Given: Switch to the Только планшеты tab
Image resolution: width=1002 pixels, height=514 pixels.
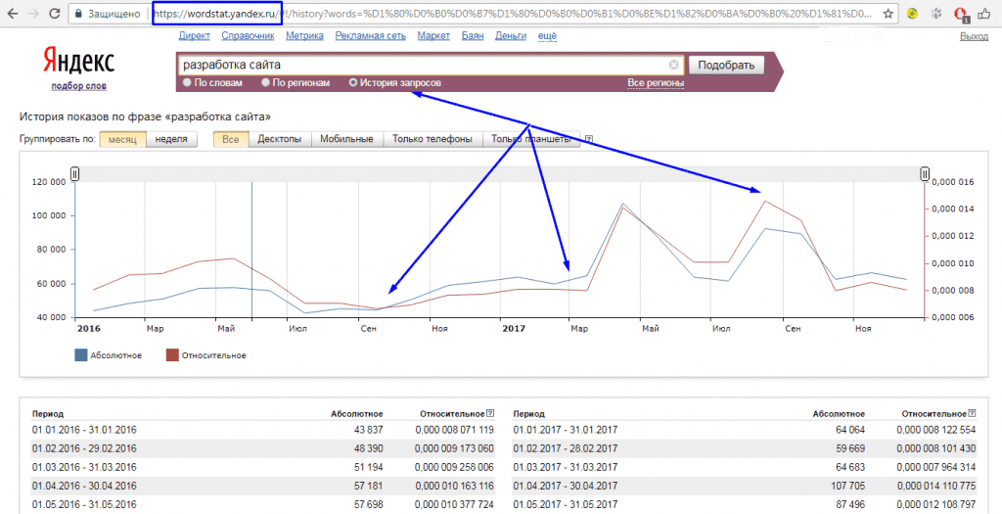Looking at the screenshot, I should [x=531, y=139].
